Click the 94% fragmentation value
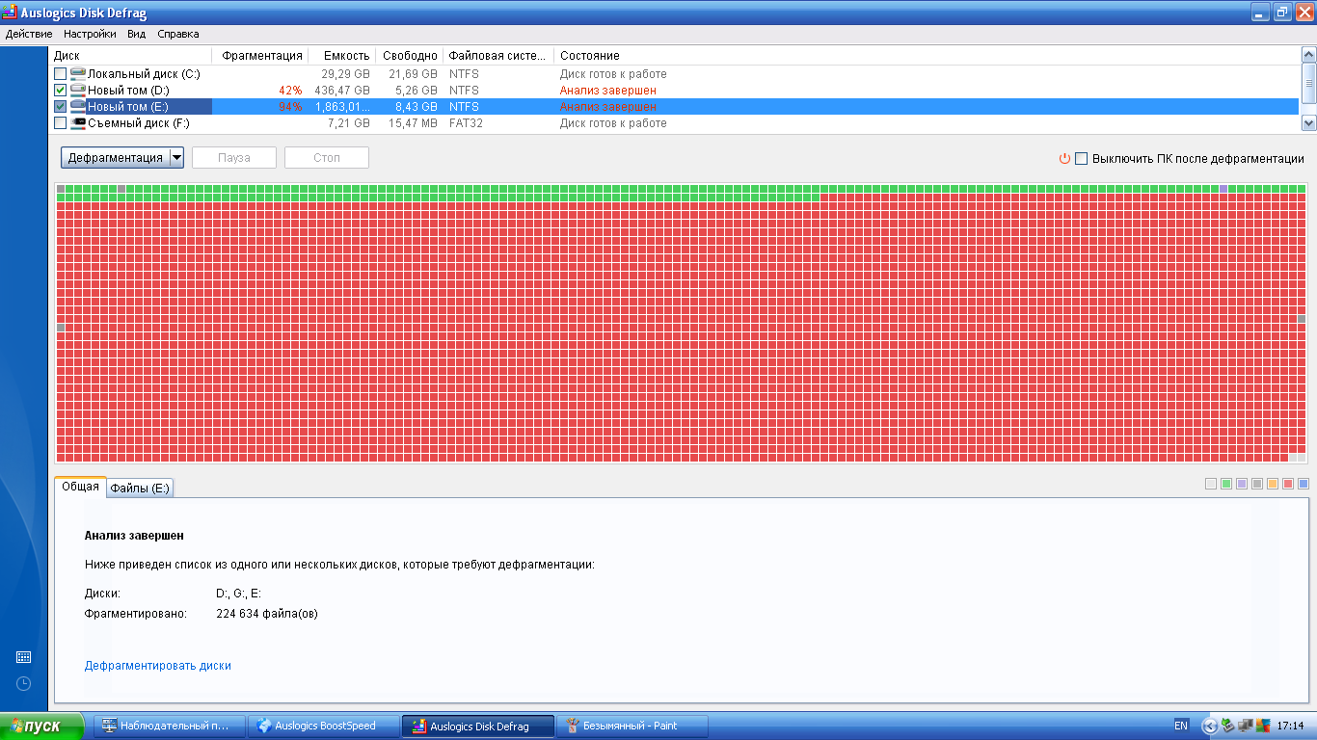Viewport: 1317px width, 740px height. 290,107
